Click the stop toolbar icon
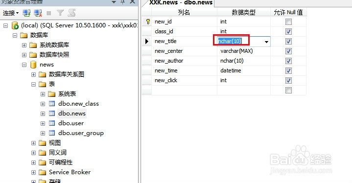The height and width of the screenshot is (183, 352). click(48, 13)
